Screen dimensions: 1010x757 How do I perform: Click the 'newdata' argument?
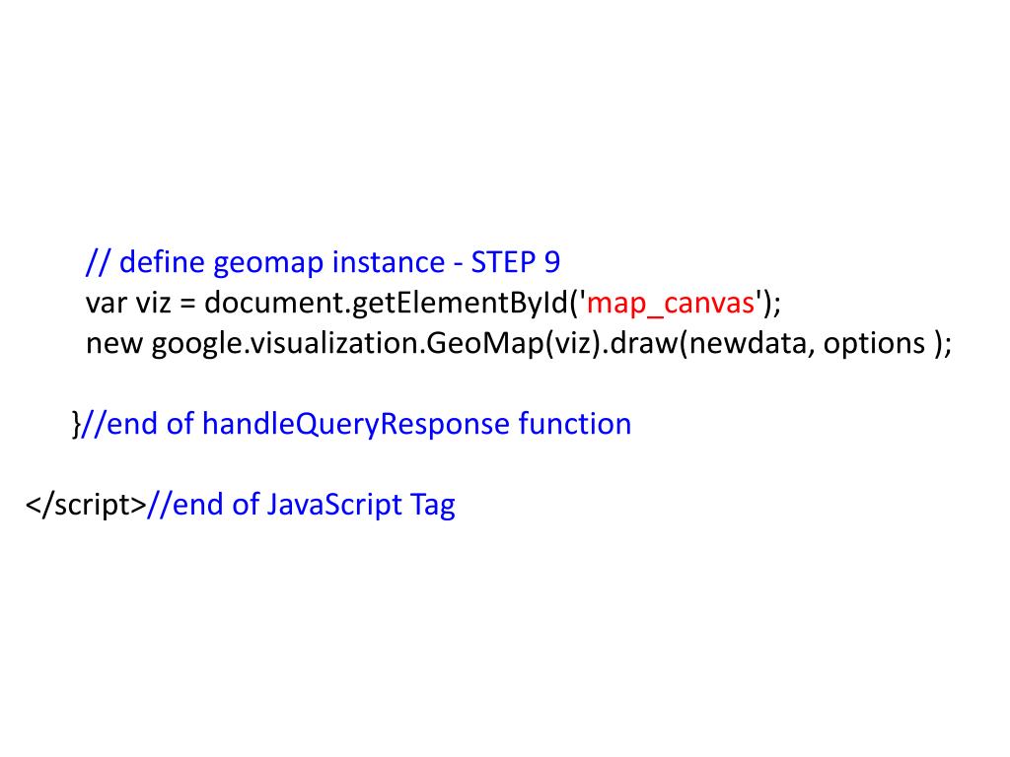pos(748,343)
